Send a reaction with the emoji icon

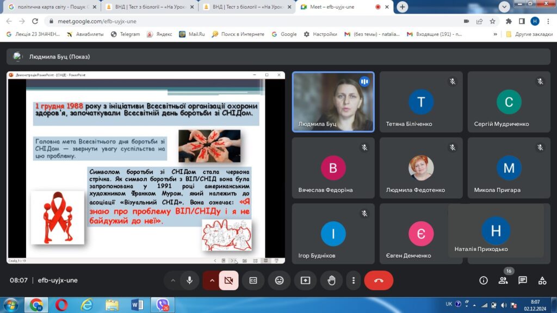click(279, 280)
